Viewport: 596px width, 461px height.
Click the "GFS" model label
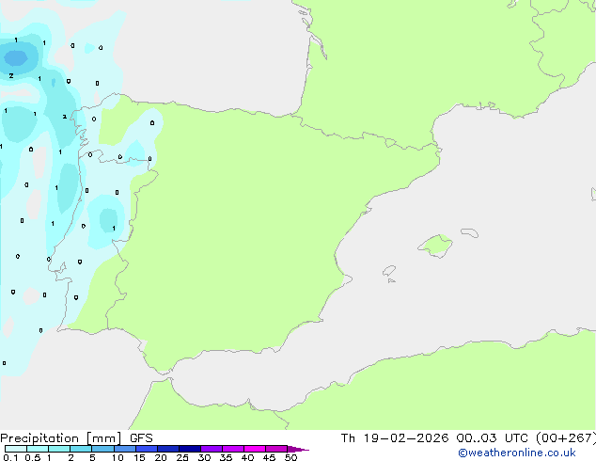point(141,438)
